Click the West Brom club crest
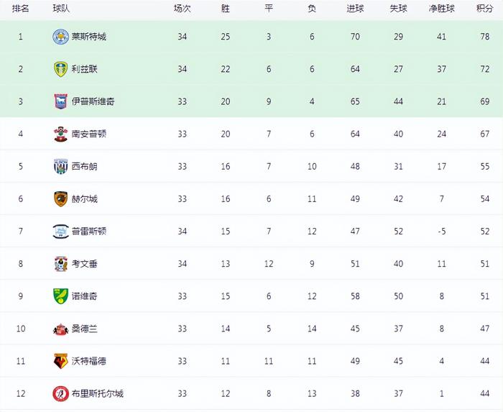Screen dimensions: 503x412 point(60,167)
